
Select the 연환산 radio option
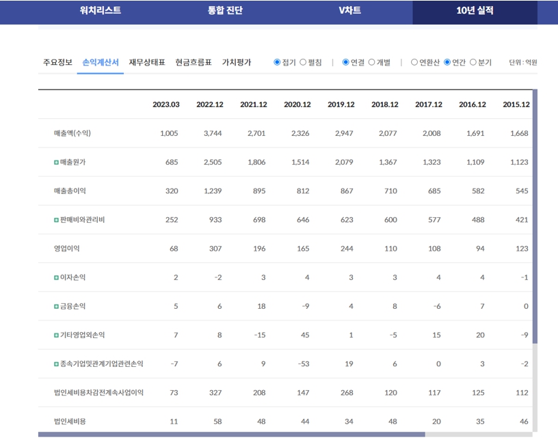pyautogui.click(x=414, y=62)
